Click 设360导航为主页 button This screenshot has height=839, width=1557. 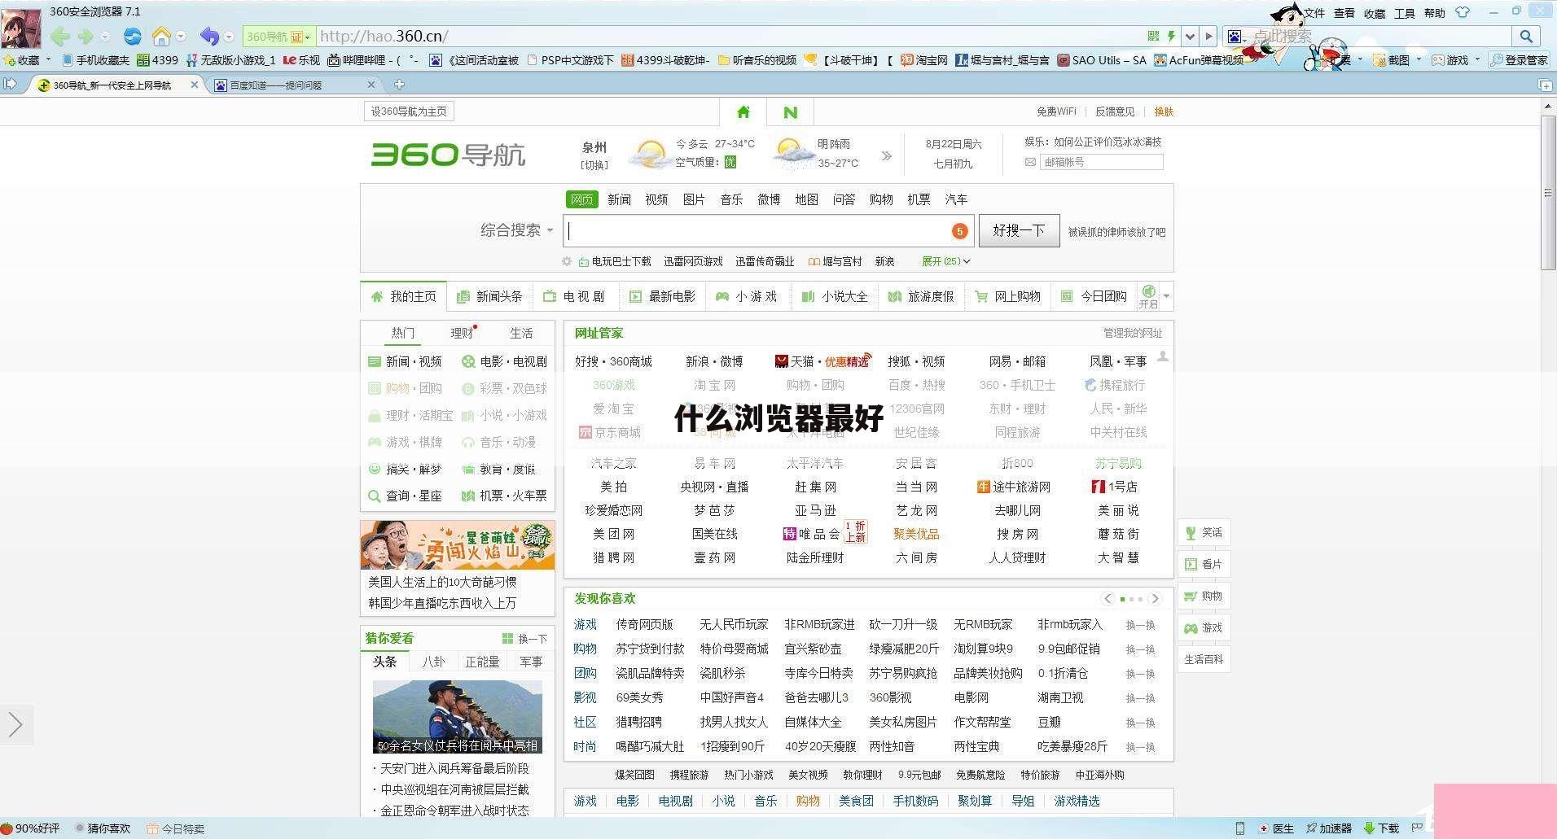coord(409,111)
